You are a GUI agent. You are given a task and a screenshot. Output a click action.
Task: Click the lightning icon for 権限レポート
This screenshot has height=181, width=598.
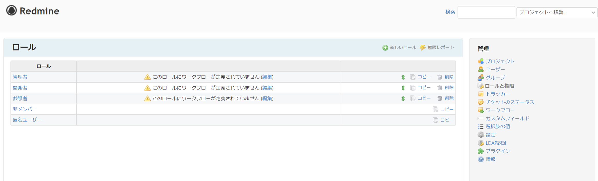423,48
